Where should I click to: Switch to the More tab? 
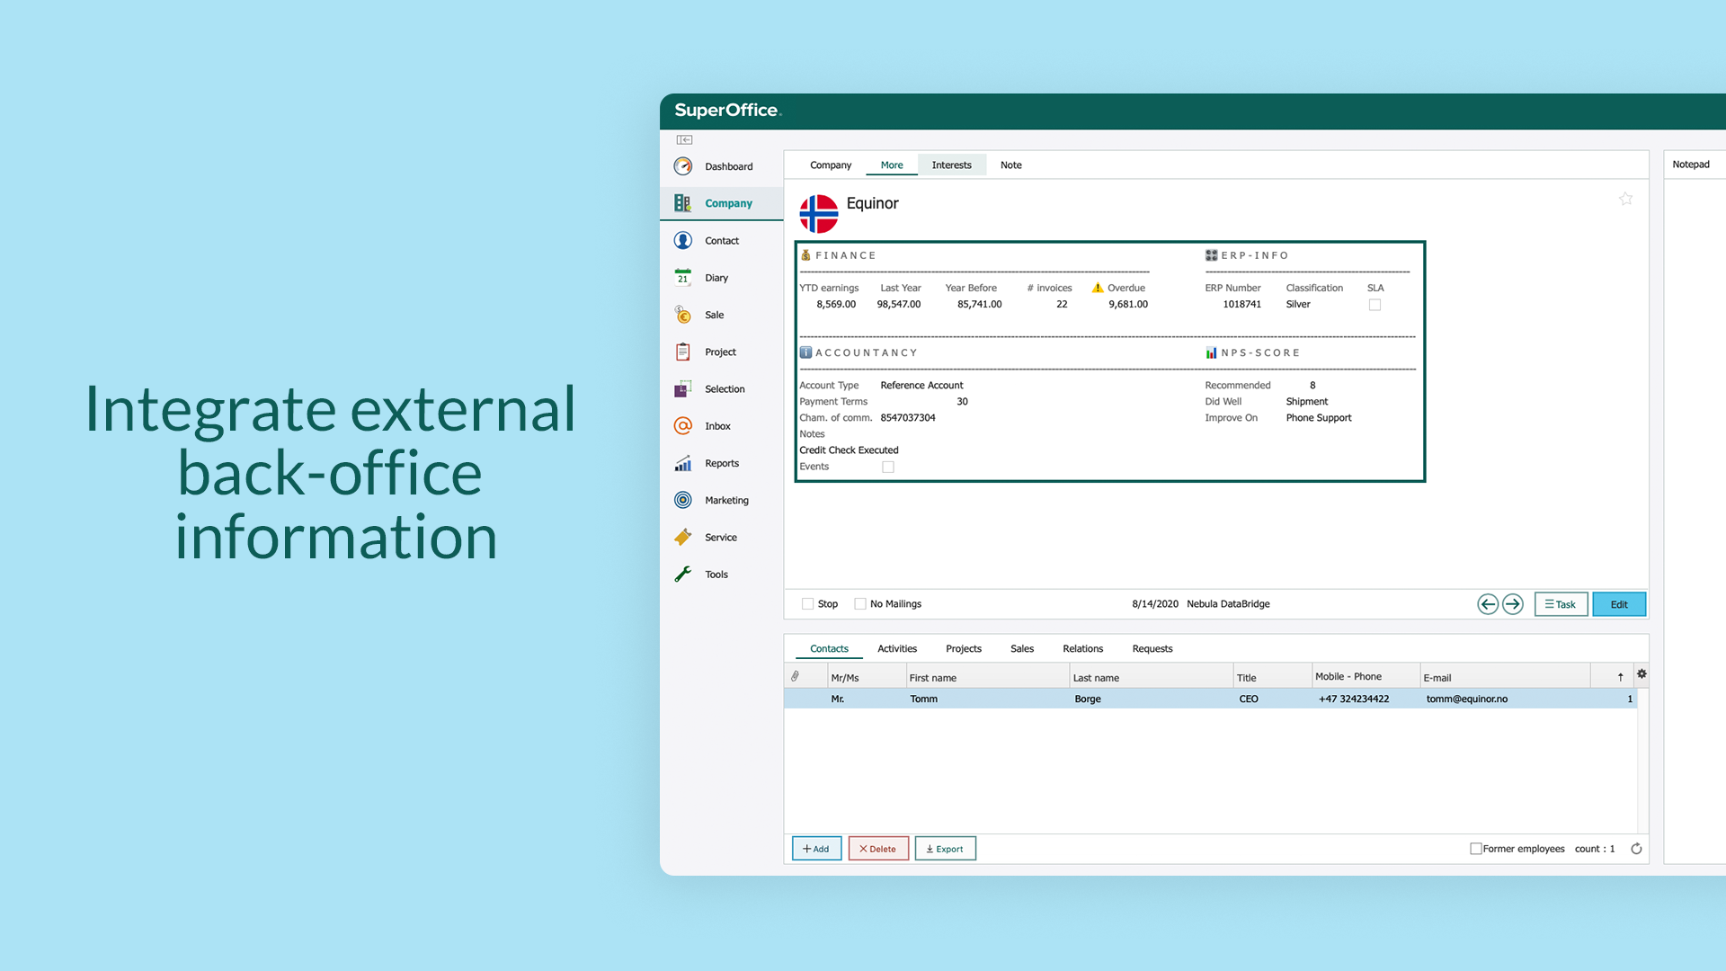(x=892, y=165)
